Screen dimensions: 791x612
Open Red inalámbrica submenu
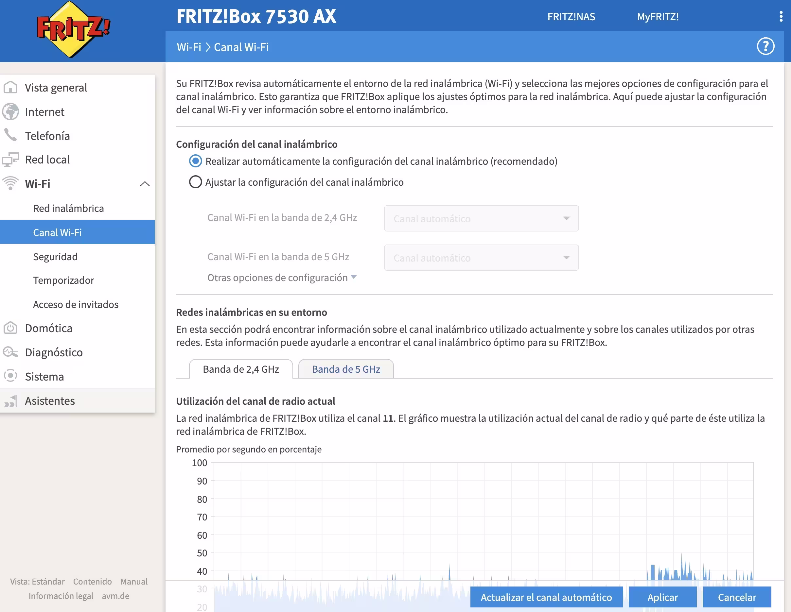click(78, 208)
